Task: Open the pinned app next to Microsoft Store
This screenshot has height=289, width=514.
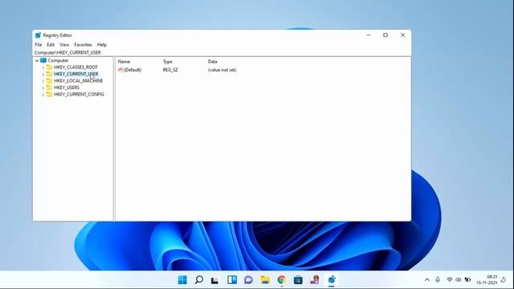Action: tap(315, 280)
